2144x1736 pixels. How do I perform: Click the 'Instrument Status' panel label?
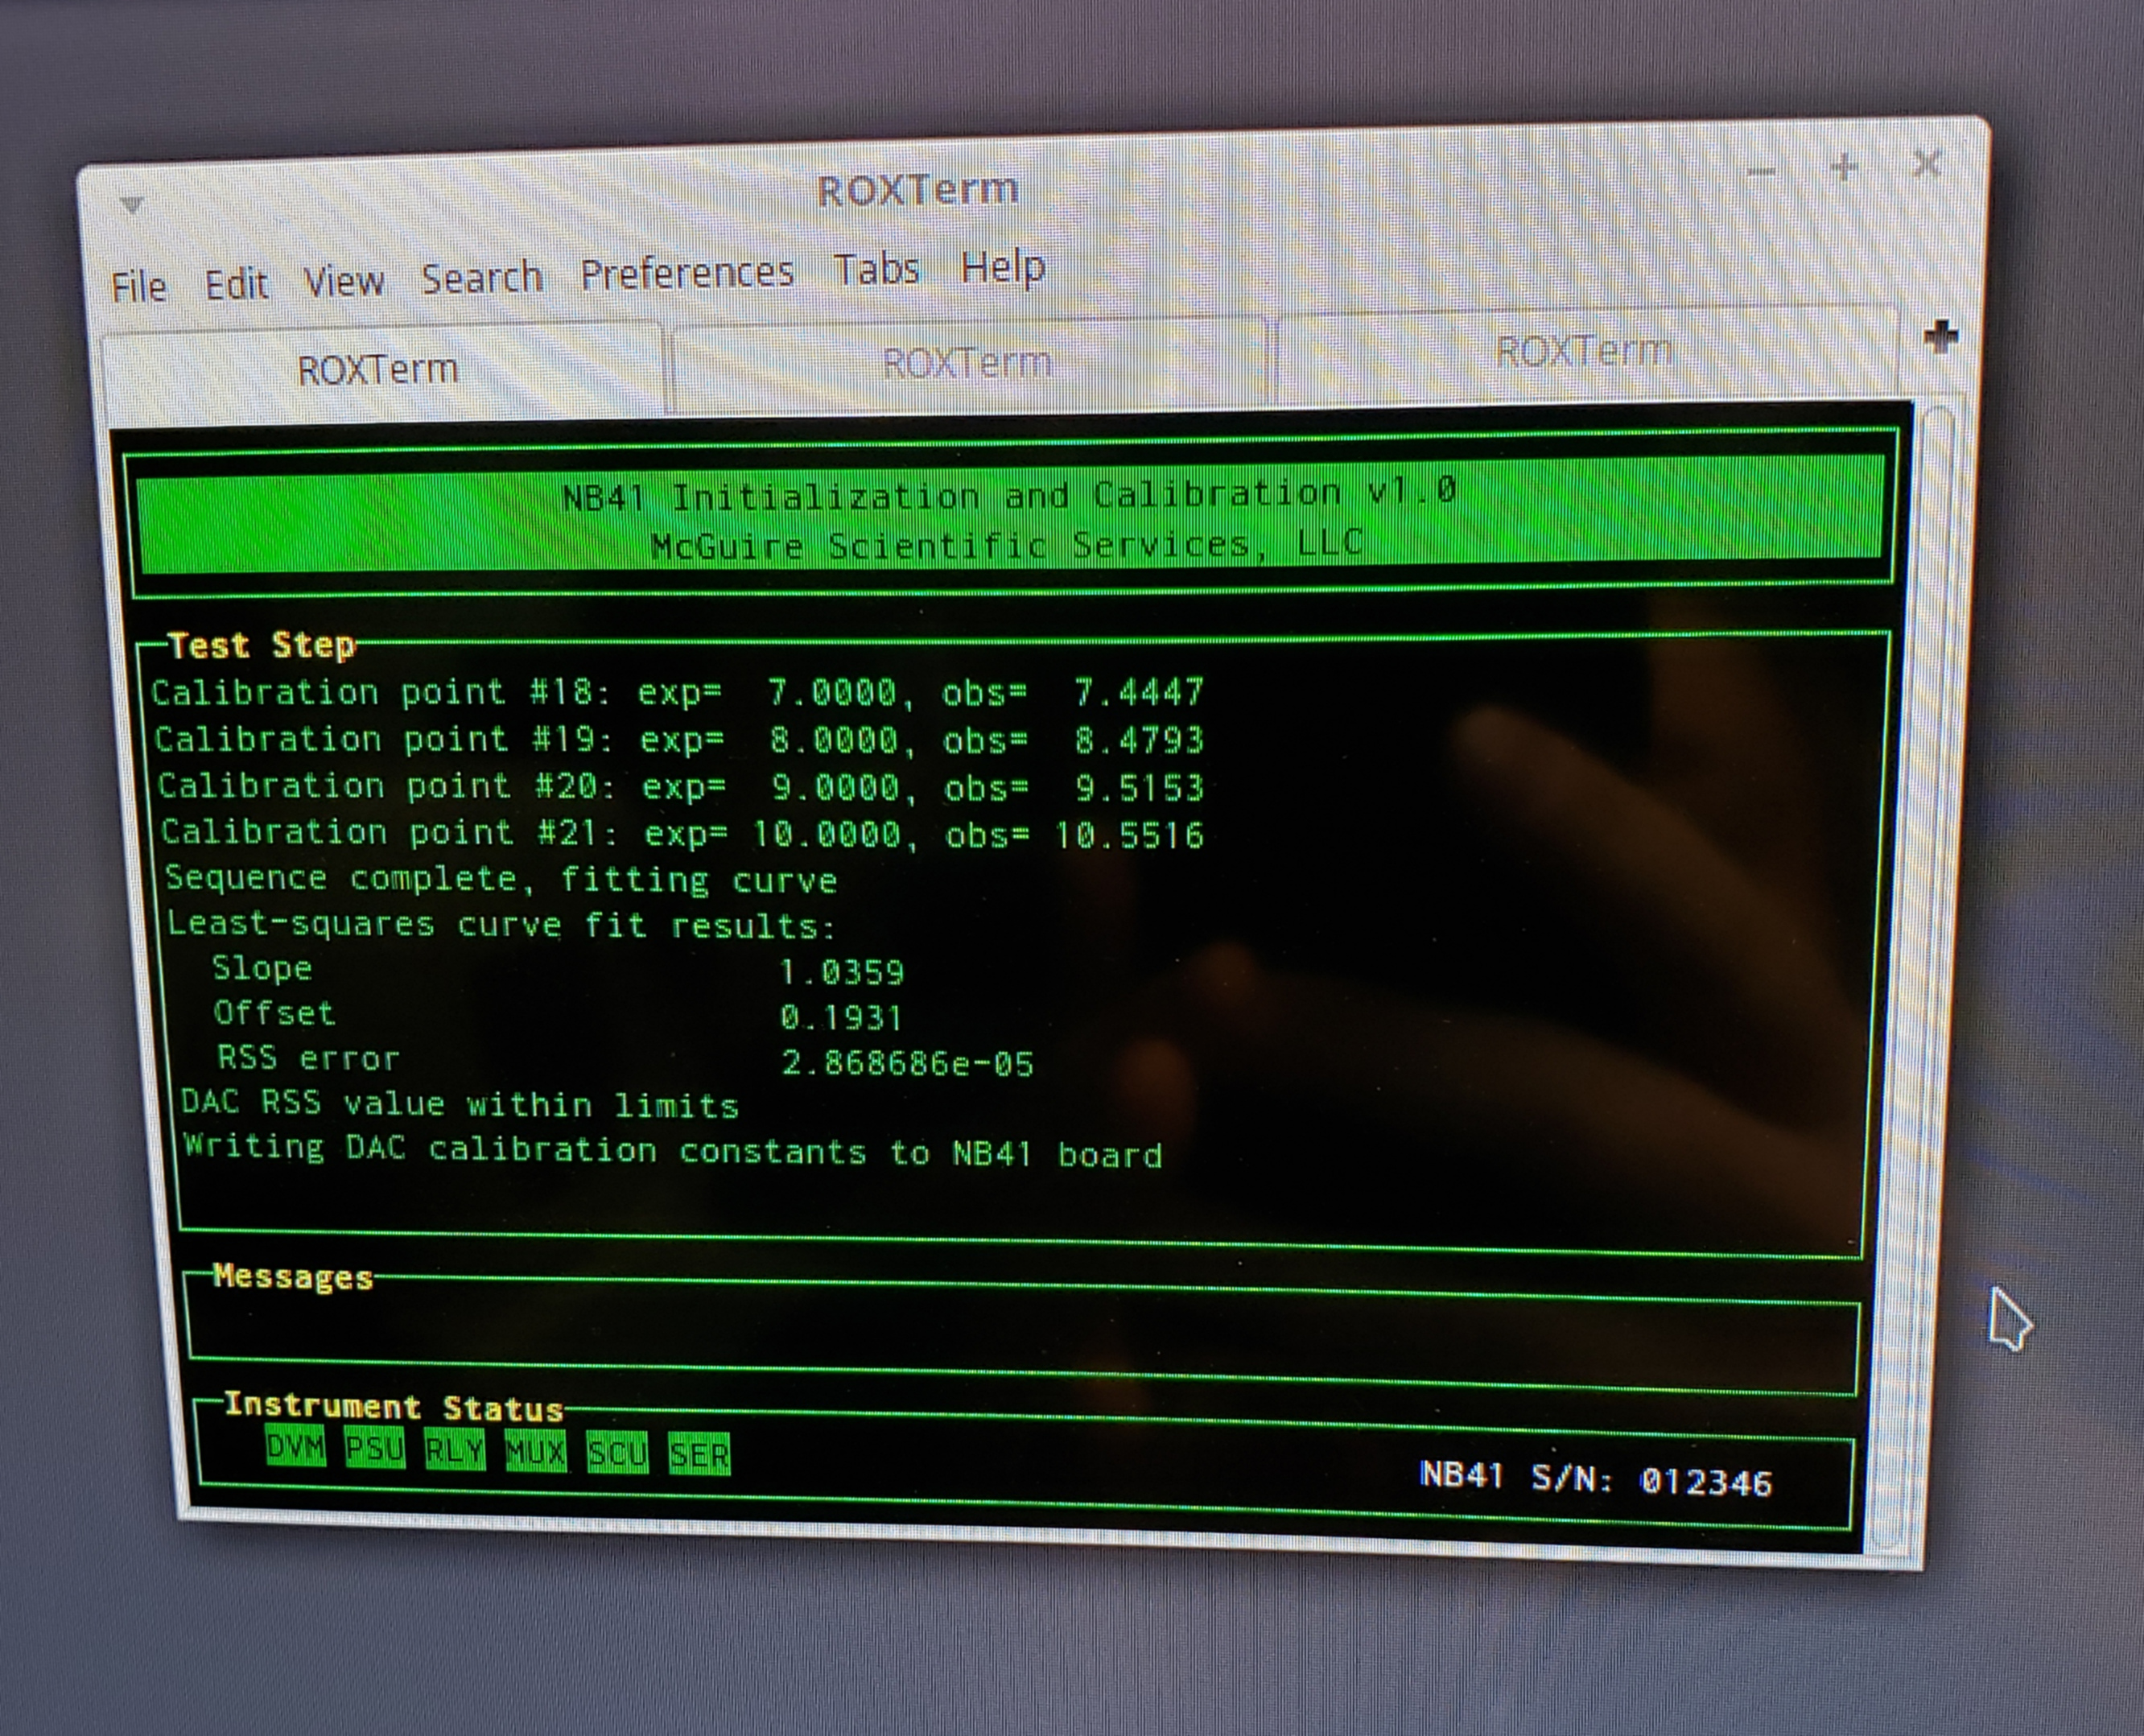pos(393,1407)
